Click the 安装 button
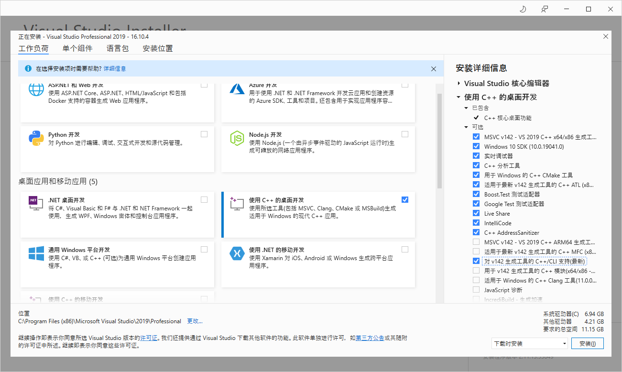This screenshot has height=372, width=622. point(588,343)
